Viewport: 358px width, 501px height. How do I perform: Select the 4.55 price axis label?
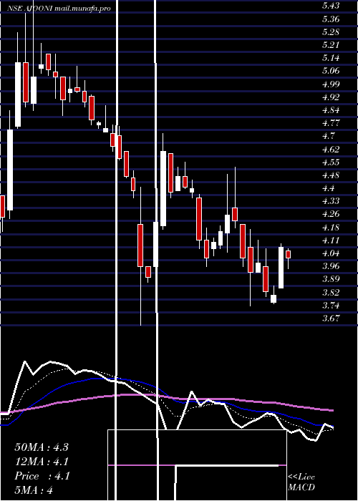click(x=331, y=162)
